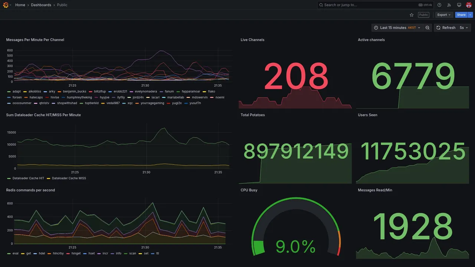
Task: Focus the Search or jump to field
Action: (376, 5)
